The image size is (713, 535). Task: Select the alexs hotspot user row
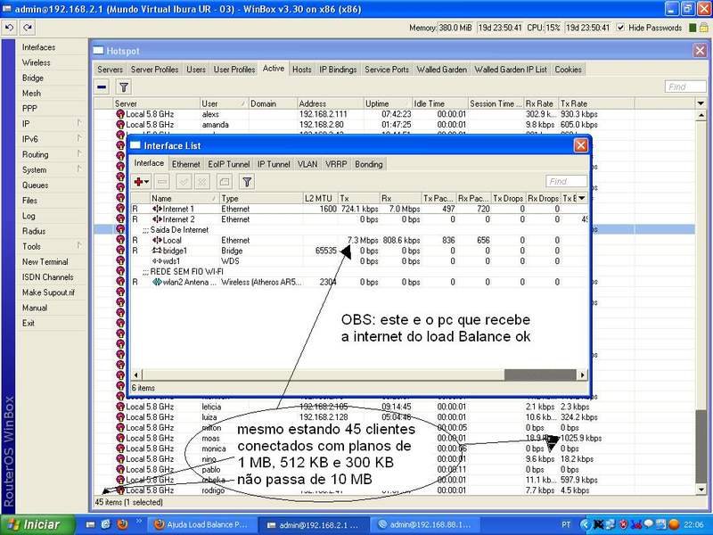pos(394,114)
